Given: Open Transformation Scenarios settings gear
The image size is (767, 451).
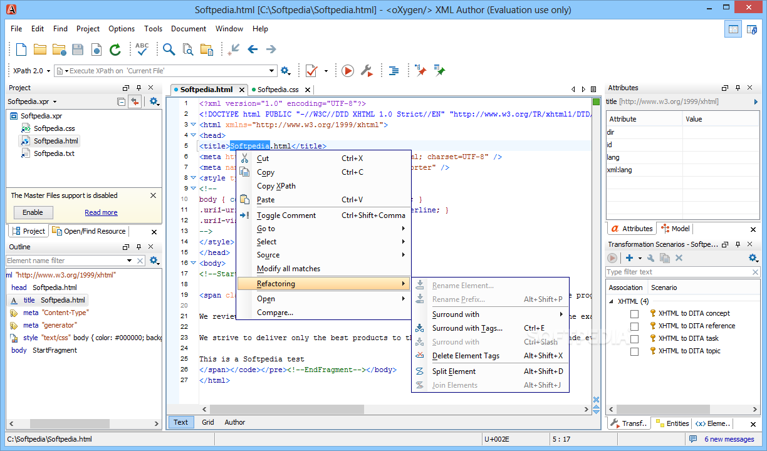Looking at the screenshot, I should (754, 258).
